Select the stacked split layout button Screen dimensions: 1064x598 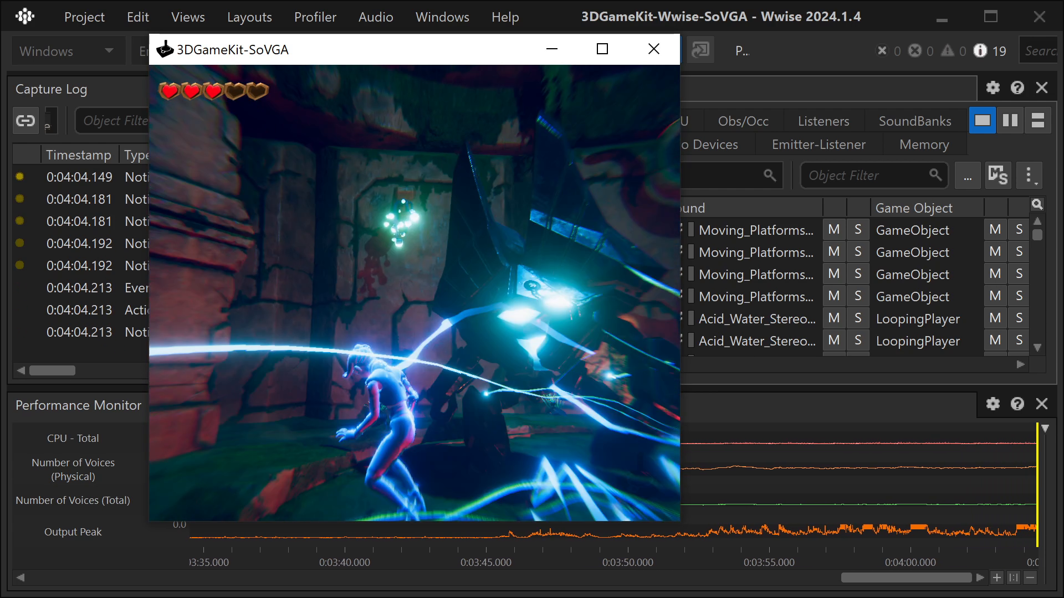point(1038,120)
